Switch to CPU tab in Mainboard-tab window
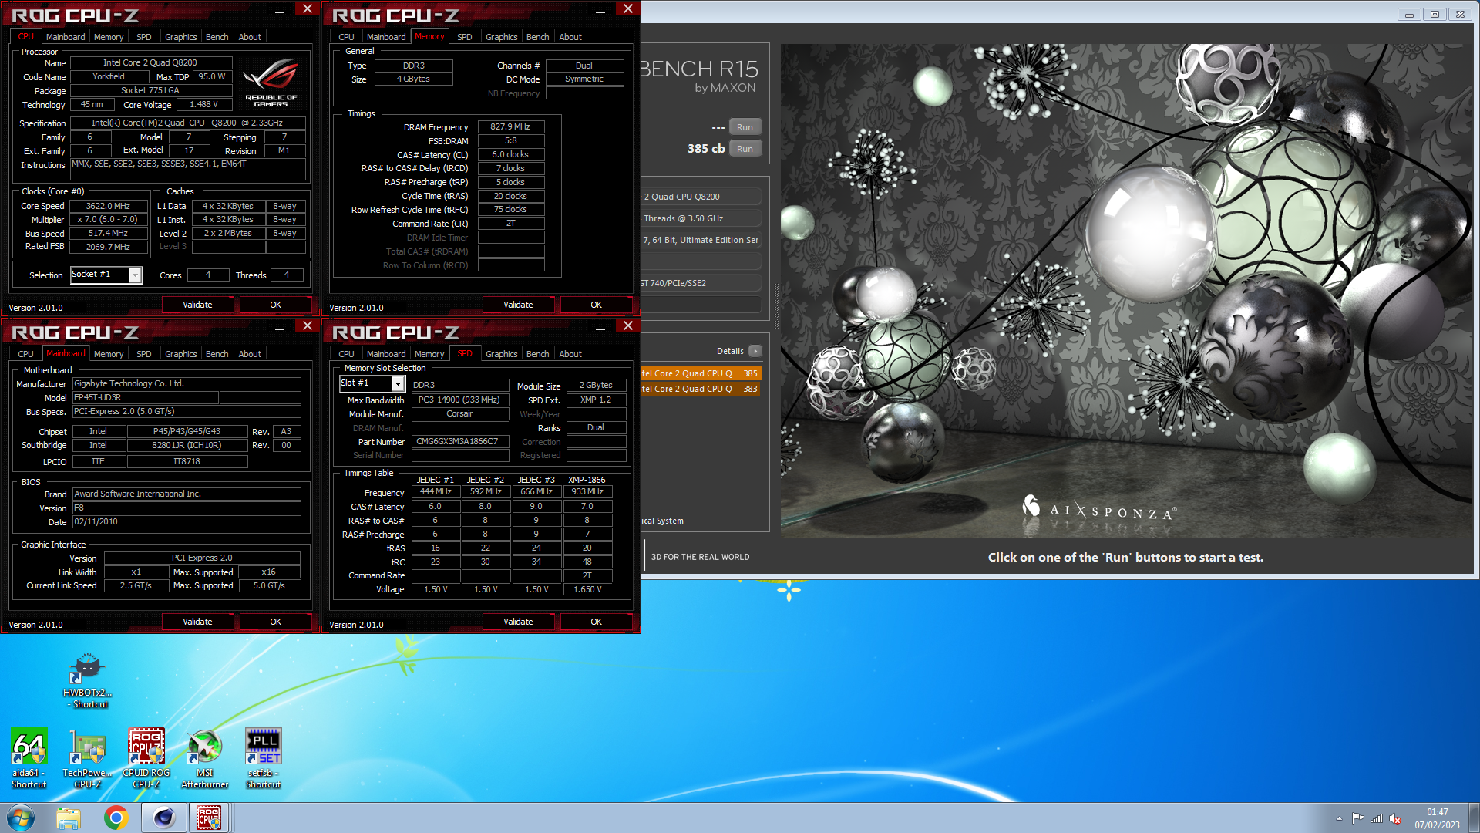Screen dimensions: 1480x833 click(25, 354)
